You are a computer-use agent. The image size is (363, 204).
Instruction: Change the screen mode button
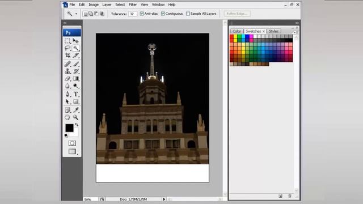pyautogui.click(x=72, y=151)
